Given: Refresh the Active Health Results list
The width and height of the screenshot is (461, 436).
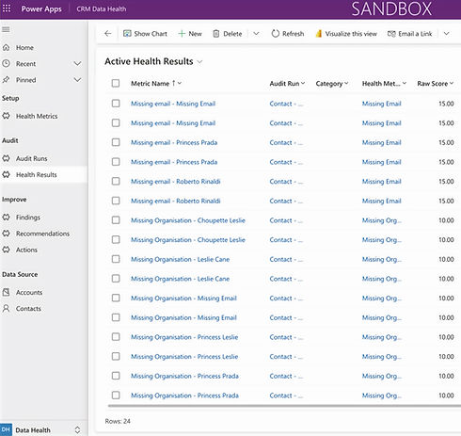Looking at the screenshot, I should tap(288, 34).
